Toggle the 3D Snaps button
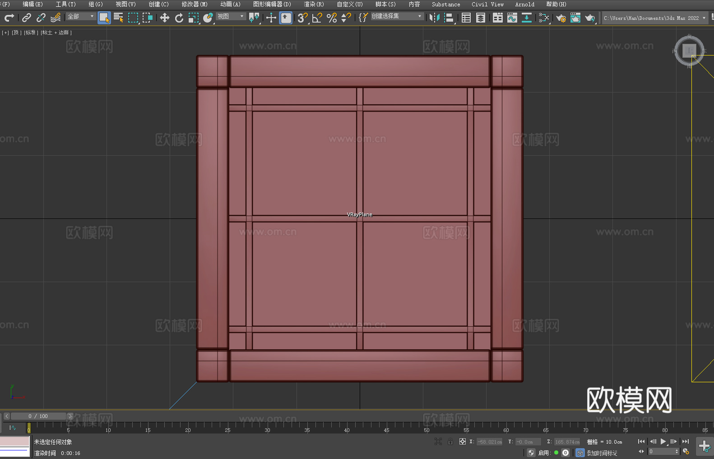 [302, 18]
